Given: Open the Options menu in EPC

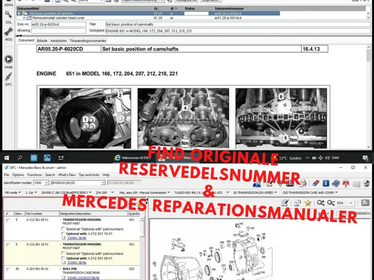Looking at the screenshot, I should pyautogui.click(x=18, y=175).
